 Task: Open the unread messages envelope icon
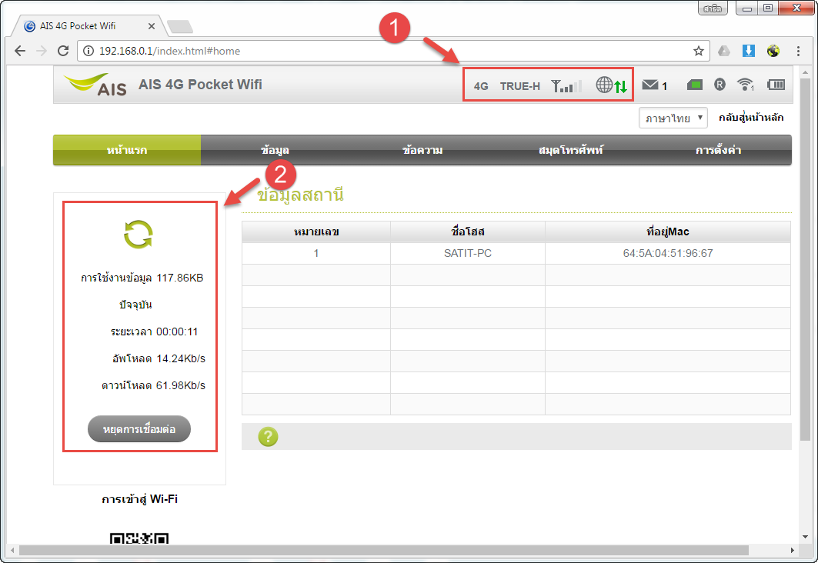(x=650, y=85)
